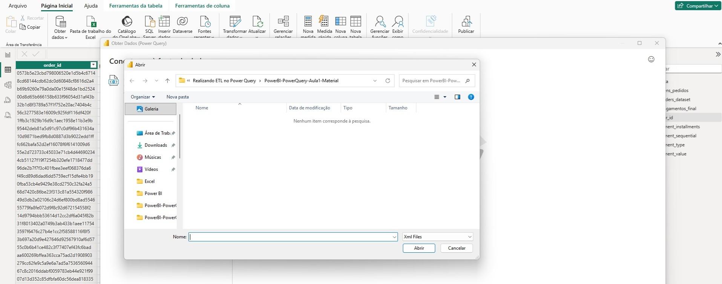
Task: Add a Nova coluna
Action: tap(340, 27)
